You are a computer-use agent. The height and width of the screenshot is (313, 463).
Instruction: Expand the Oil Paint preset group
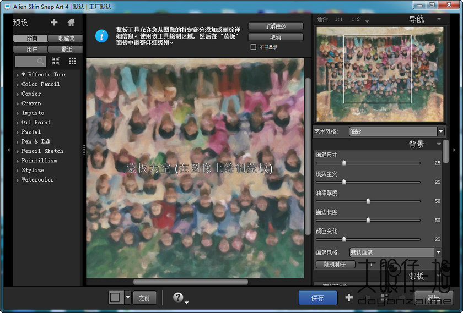coord(18,123)
